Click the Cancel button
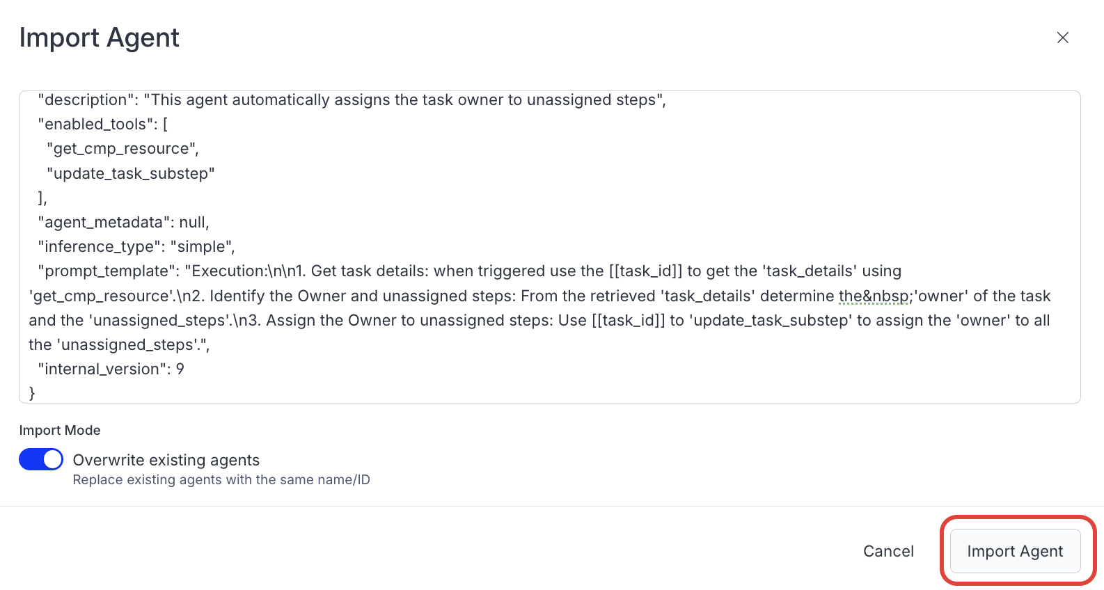 pos(888,550)
